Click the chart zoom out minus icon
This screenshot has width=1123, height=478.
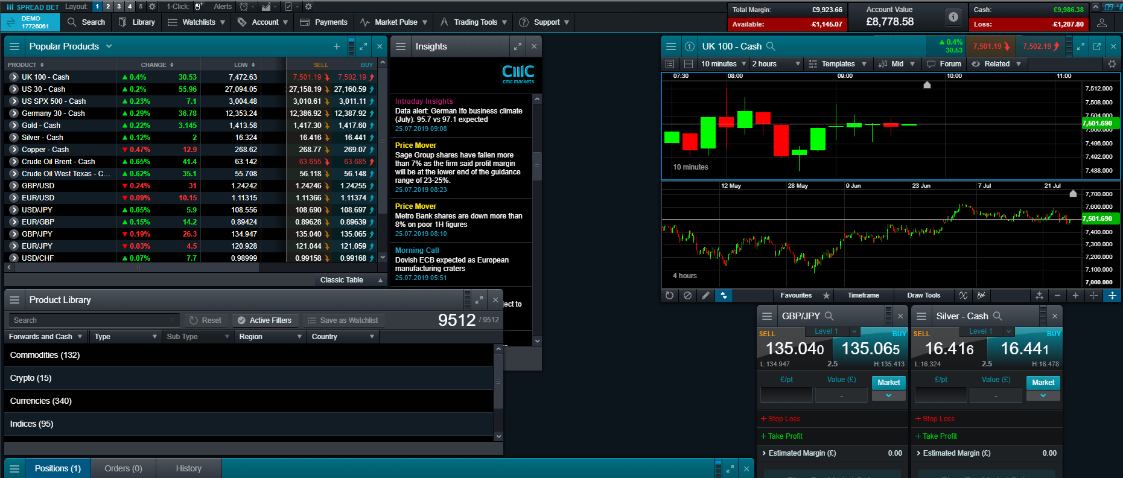click(1057, 296)
